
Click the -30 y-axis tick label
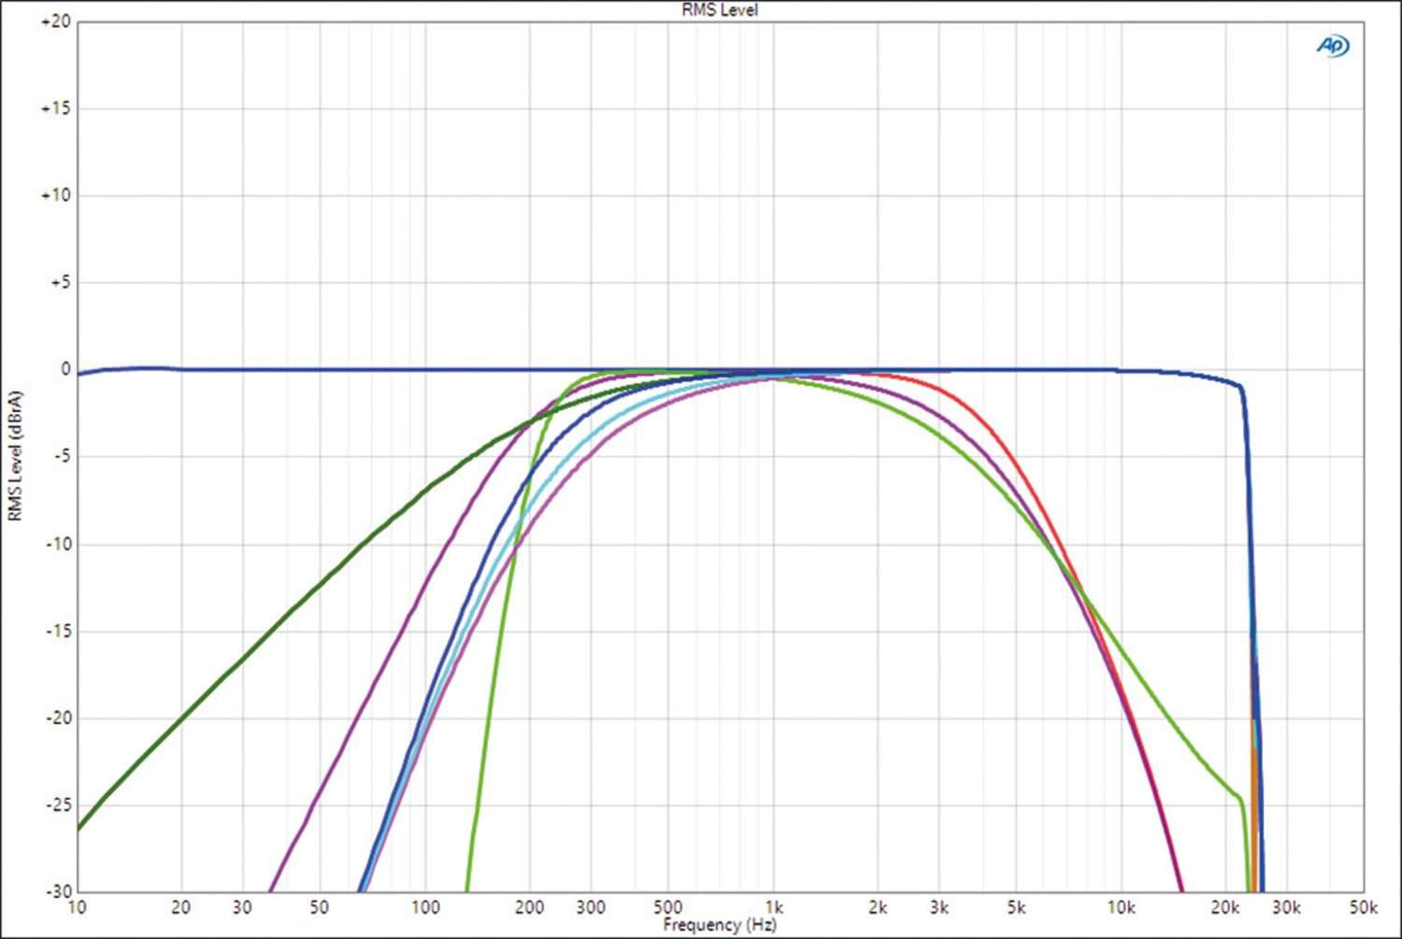[57, 891]
